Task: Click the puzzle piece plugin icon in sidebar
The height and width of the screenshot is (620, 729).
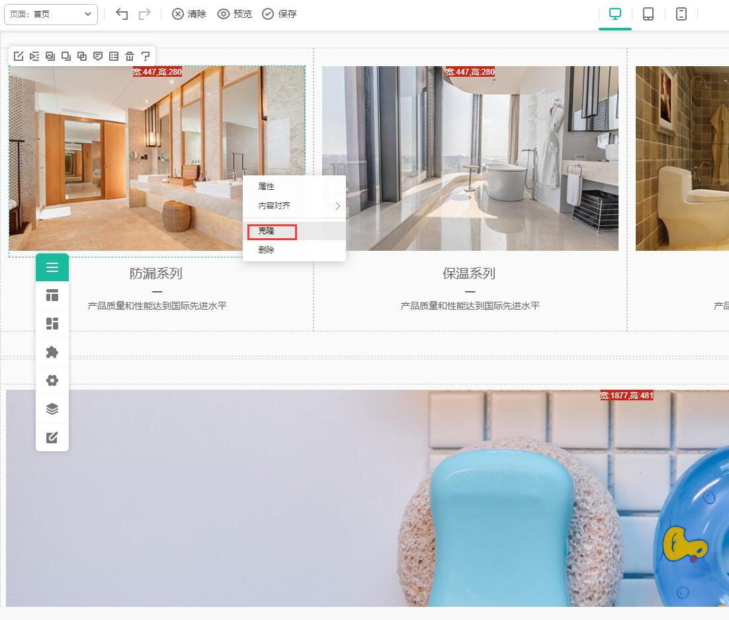Action: click(x=52, y=352)
